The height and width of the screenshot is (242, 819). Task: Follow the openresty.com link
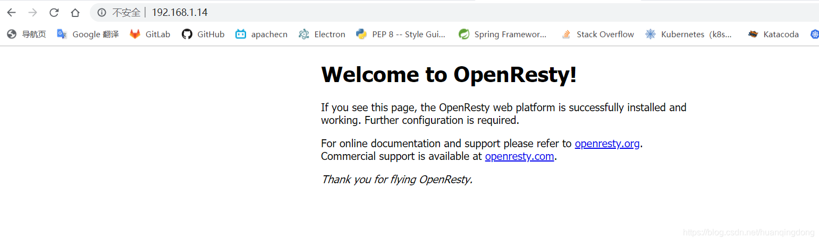(519, 156)
